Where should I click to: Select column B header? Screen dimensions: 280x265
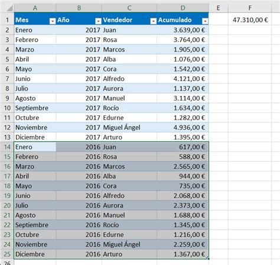point(79,8)
